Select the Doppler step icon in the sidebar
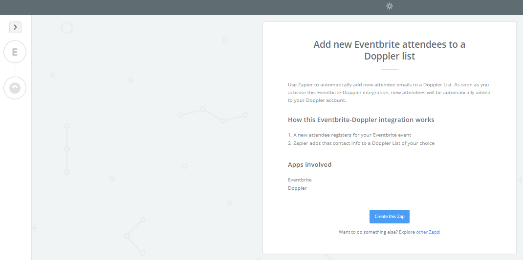Viewport: 523px width, 260px height. click(15, 88)
